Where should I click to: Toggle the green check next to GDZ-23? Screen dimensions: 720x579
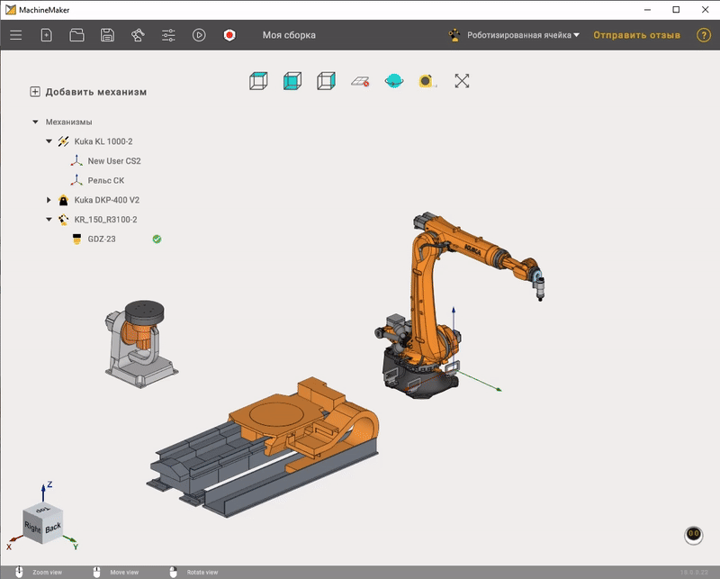pyautogui.click(x=157, y=239)
